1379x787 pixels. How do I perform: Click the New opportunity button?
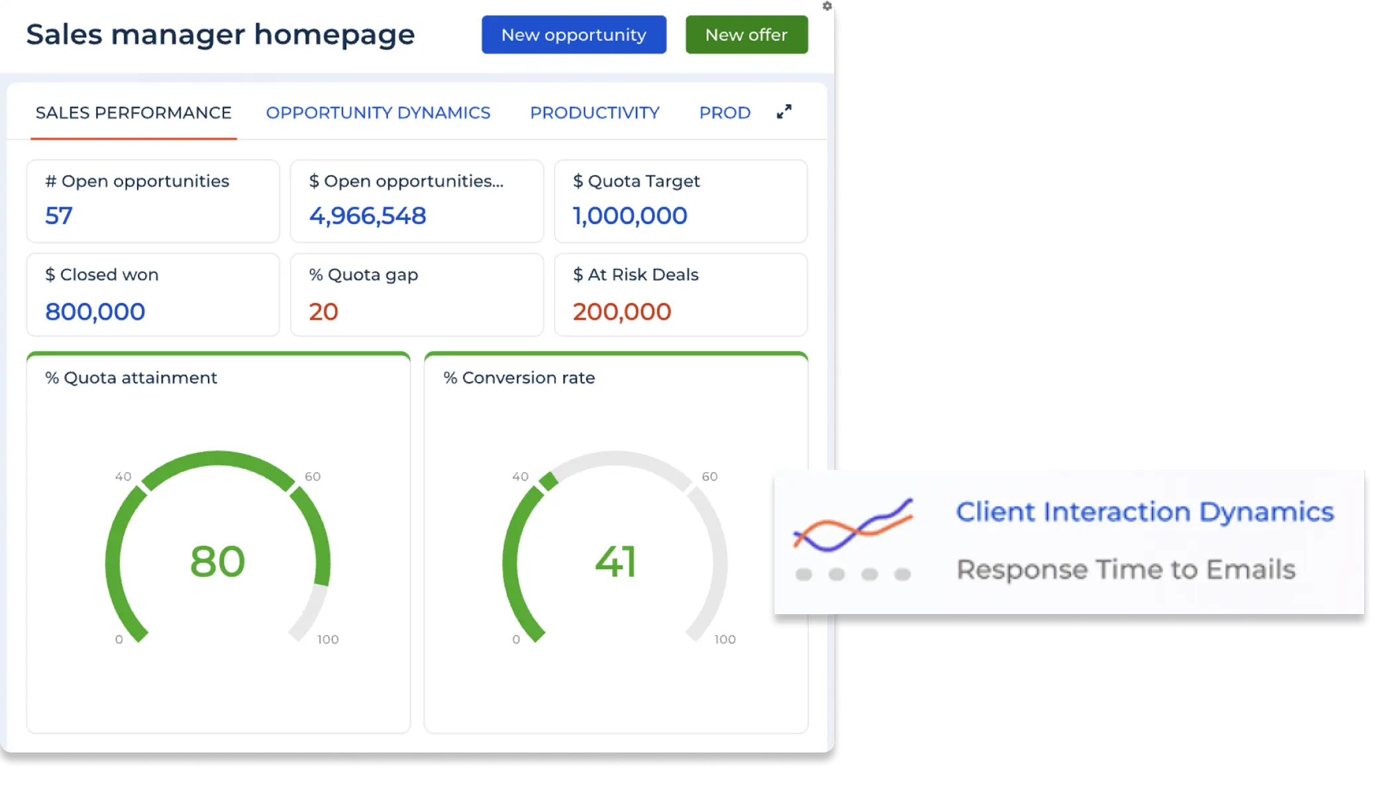574,34
